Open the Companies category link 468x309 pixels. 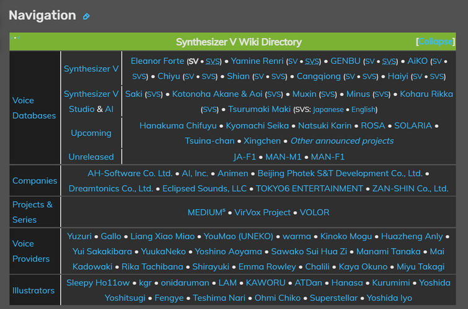[35, 181]
